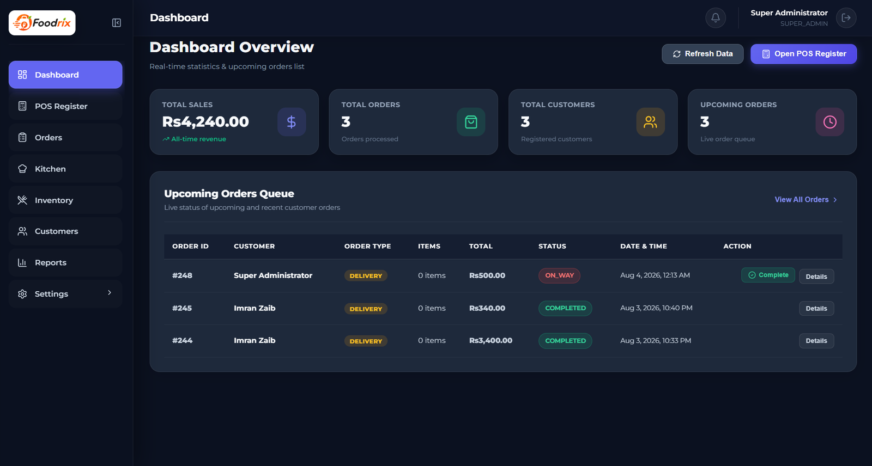Click the logout arrow icon
872x466 pixels.
[846, 17]
